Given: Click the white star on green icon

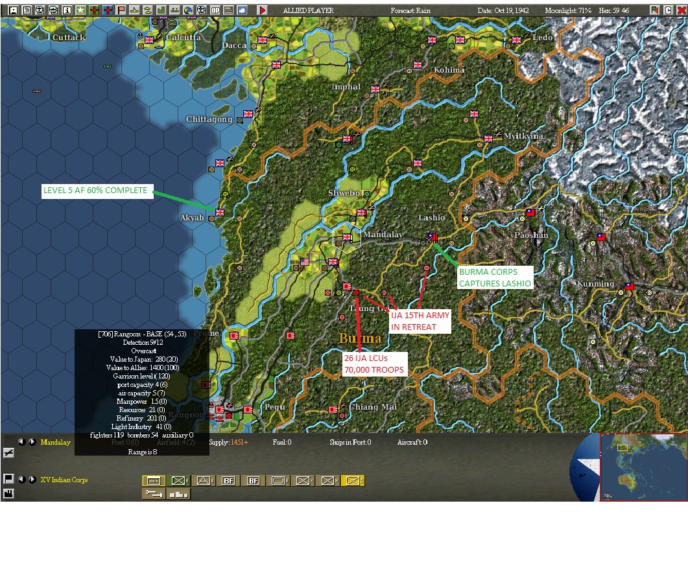Looking at the screenshot, I should point(81,10).
